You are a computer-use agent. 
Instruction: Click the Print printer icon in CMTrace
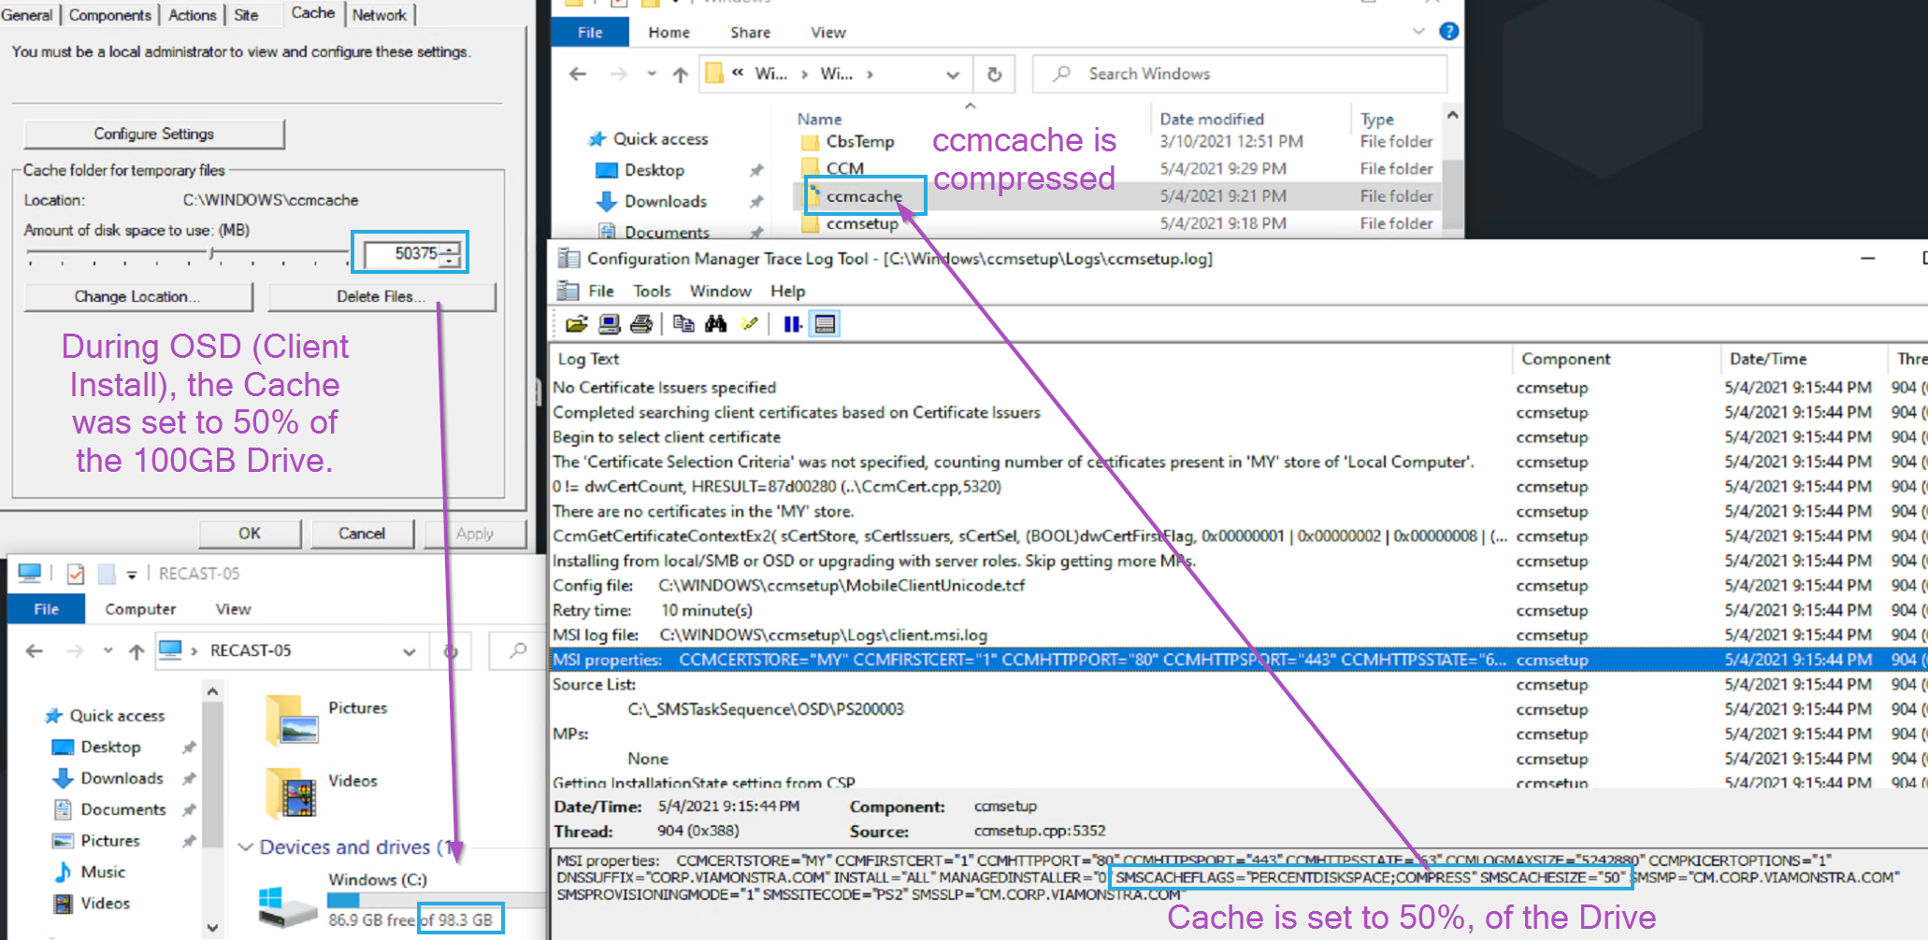pos(641,324)
